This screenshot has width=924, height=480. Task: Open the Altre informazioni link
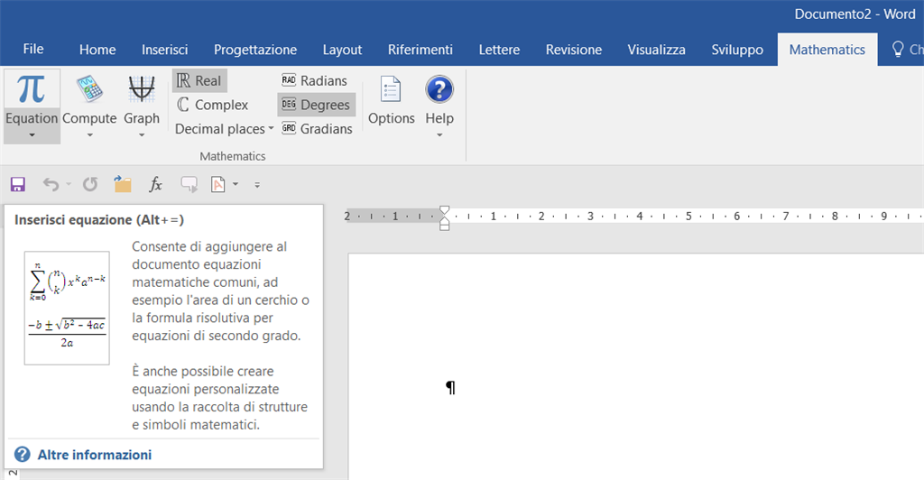[x=94, y=455]
